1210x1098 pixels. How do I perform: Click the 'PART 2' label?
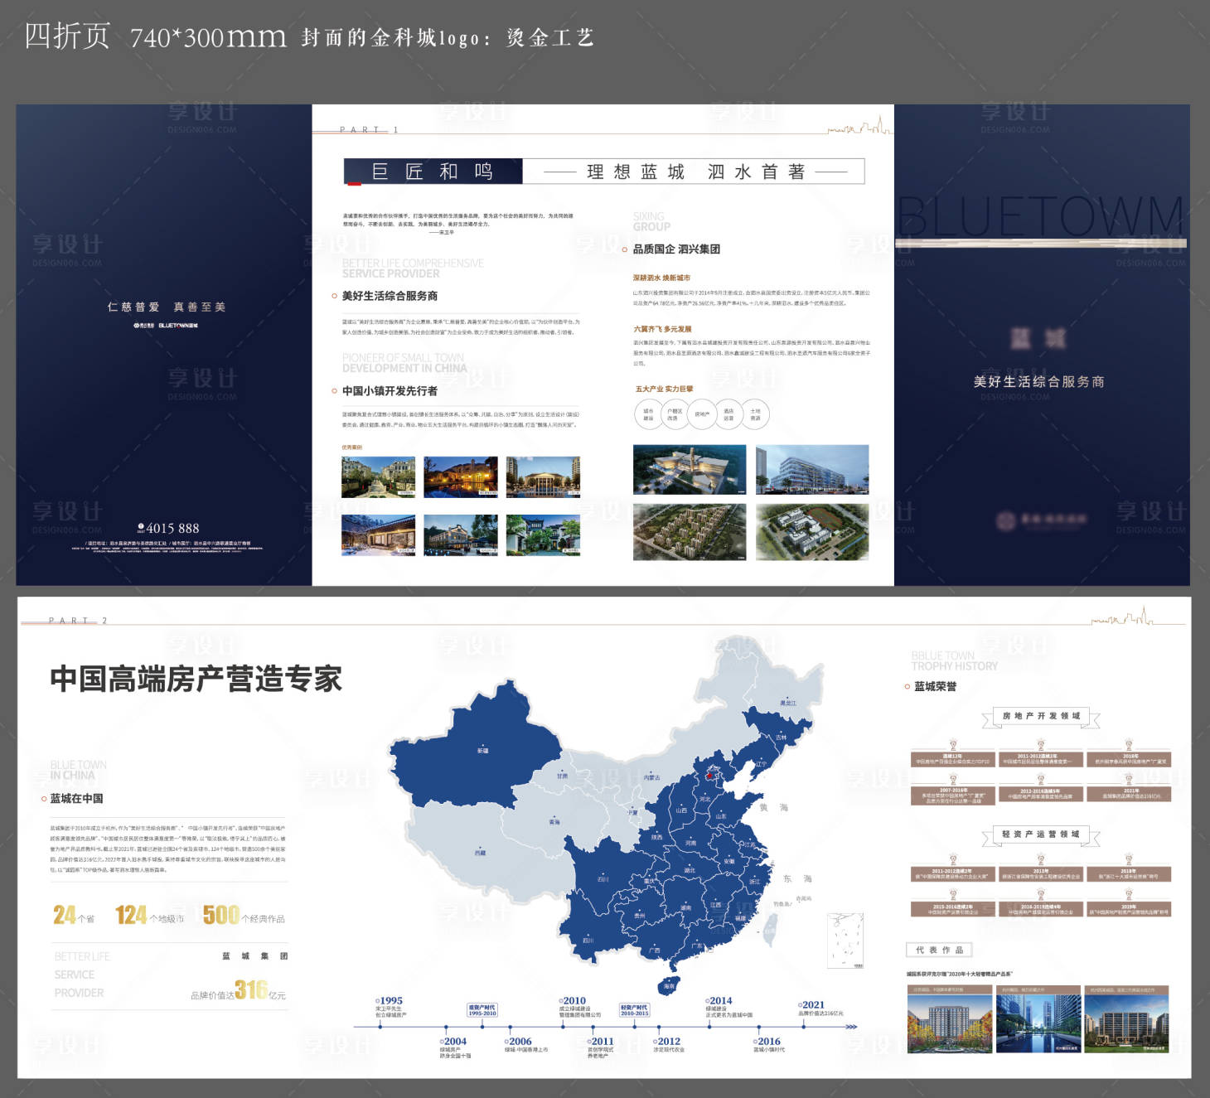(x=77, y=620)
